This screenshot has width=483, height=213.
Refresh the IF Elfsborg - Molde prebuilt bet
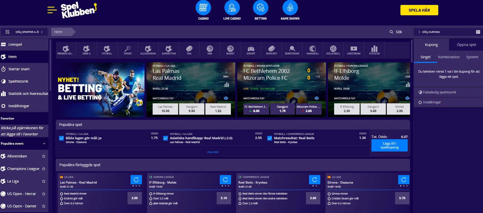225,180
